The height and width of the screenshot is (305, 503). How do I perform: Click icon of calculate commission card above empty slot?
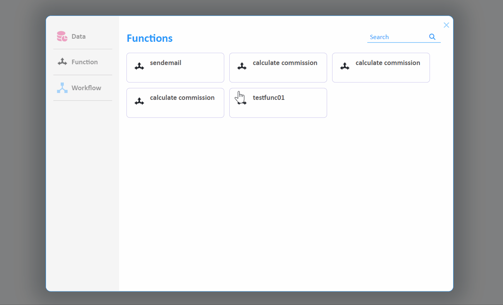(x=345, y=66)
